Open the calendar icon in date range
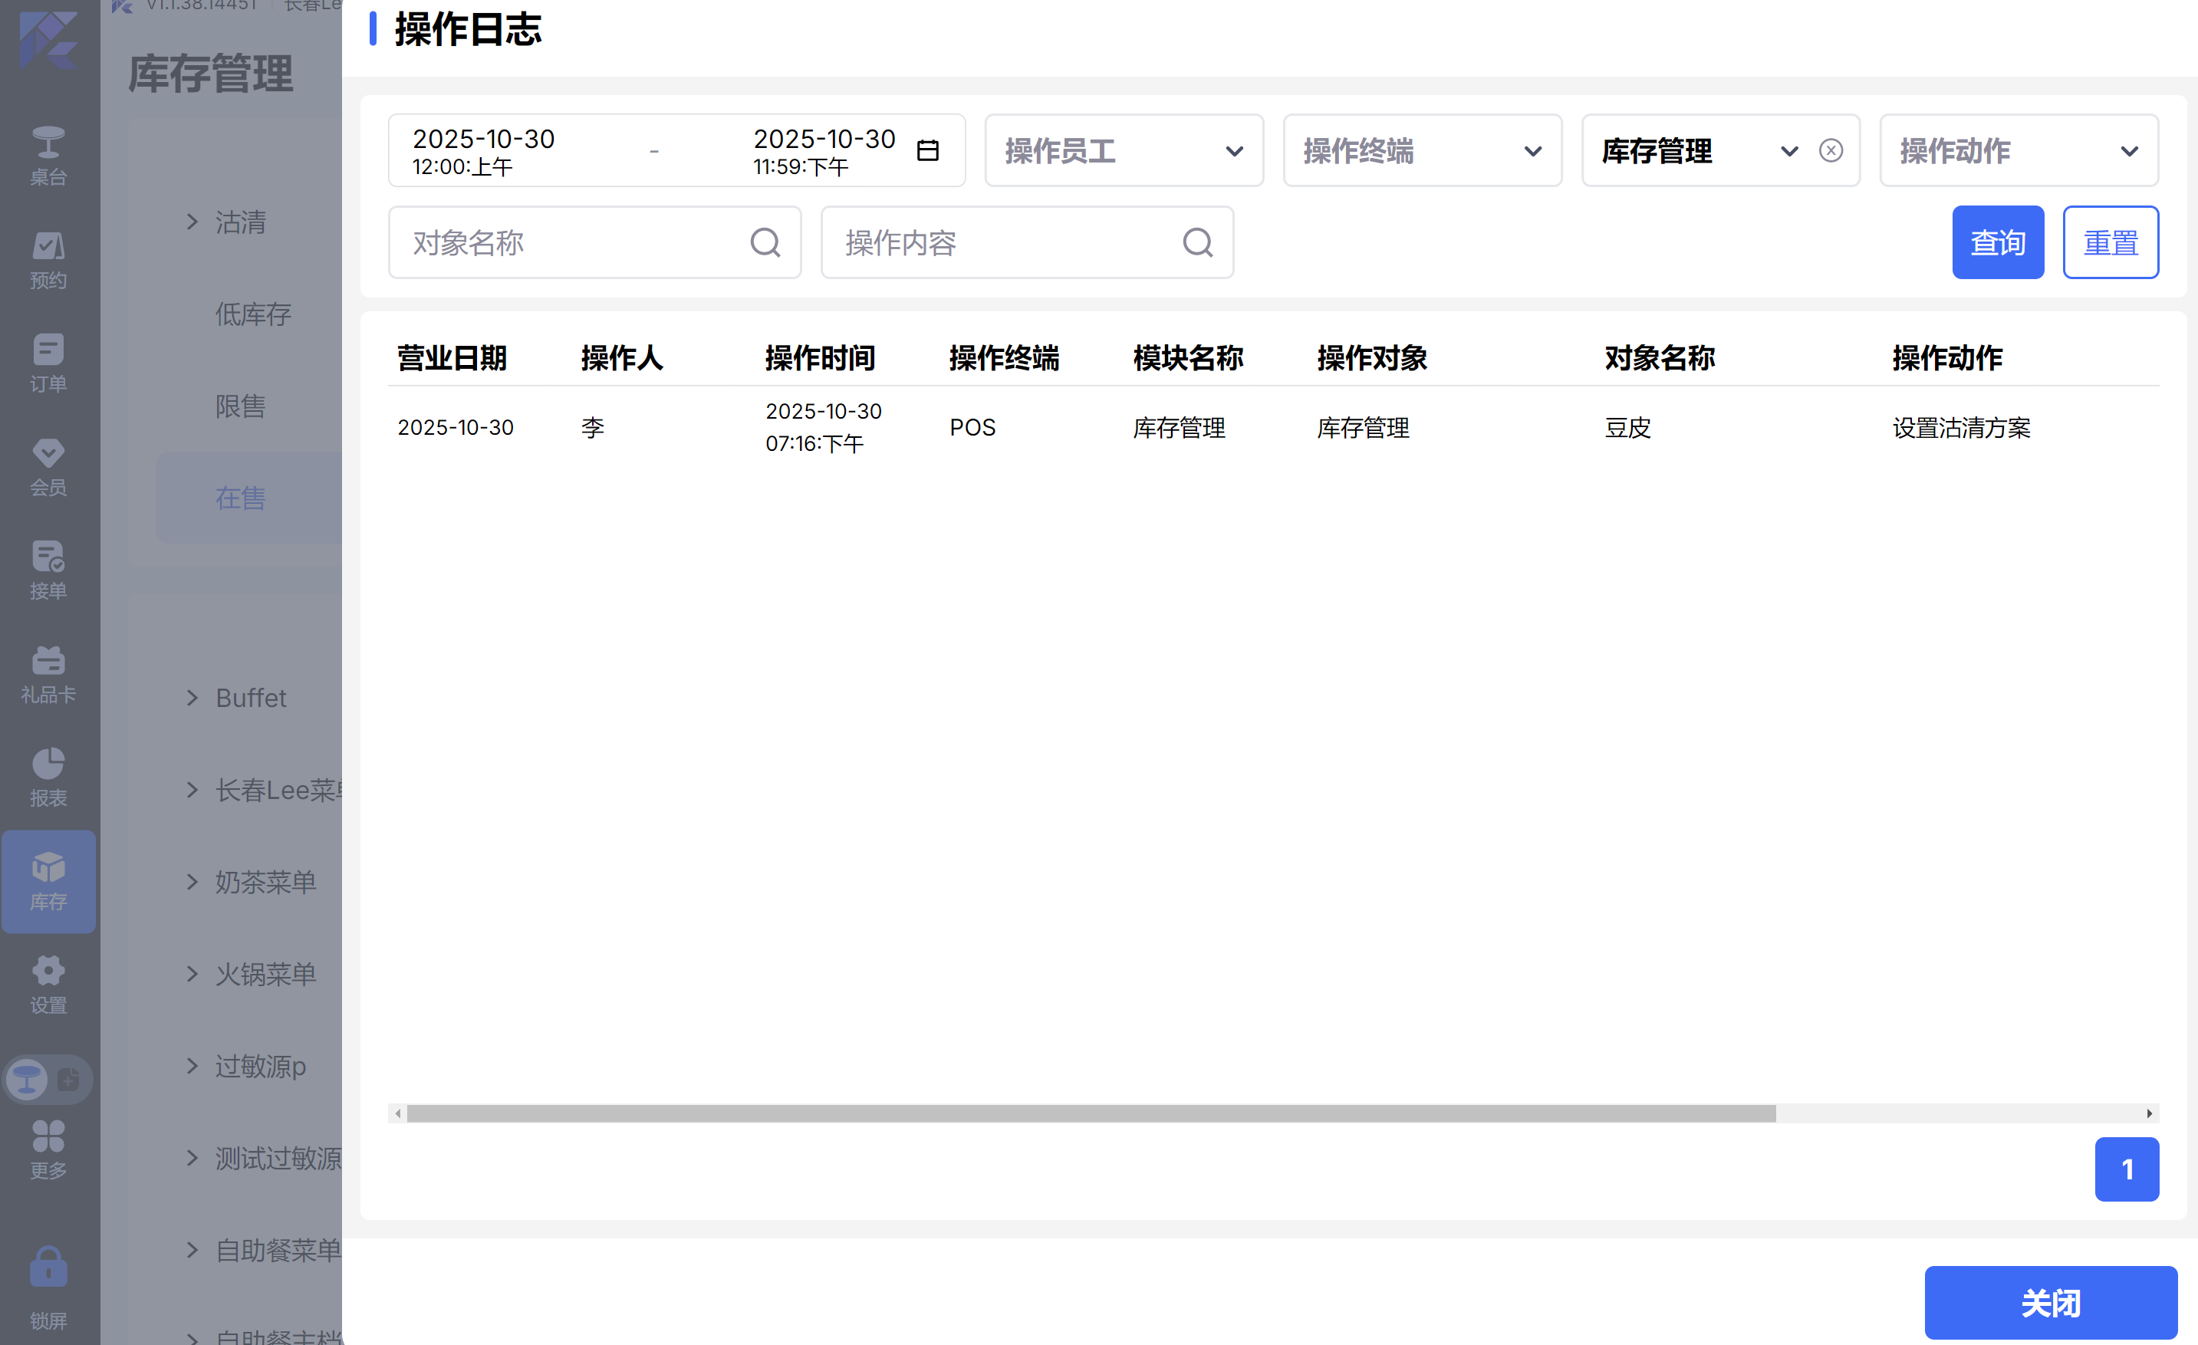 (x=928, y=150)
